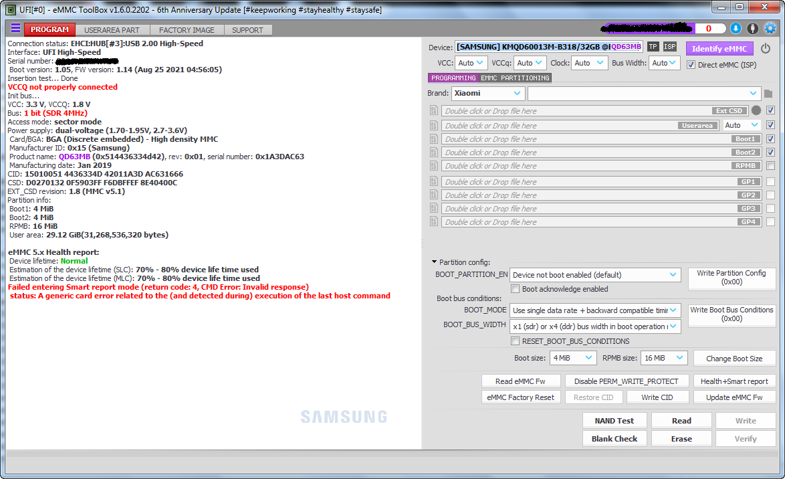
Task: Click the TP test point icon
Action: 653,47
